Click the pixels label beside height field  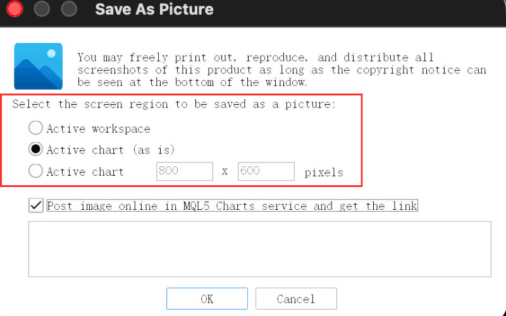[324, 173]
